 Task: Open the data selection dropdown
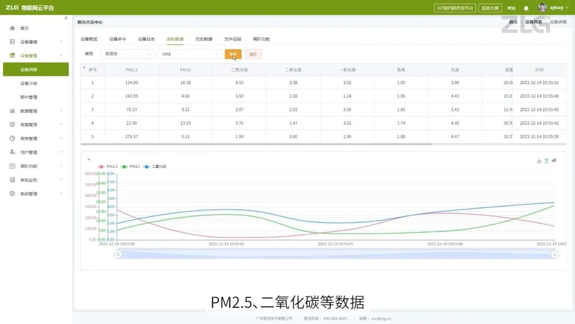click(190, 54)
